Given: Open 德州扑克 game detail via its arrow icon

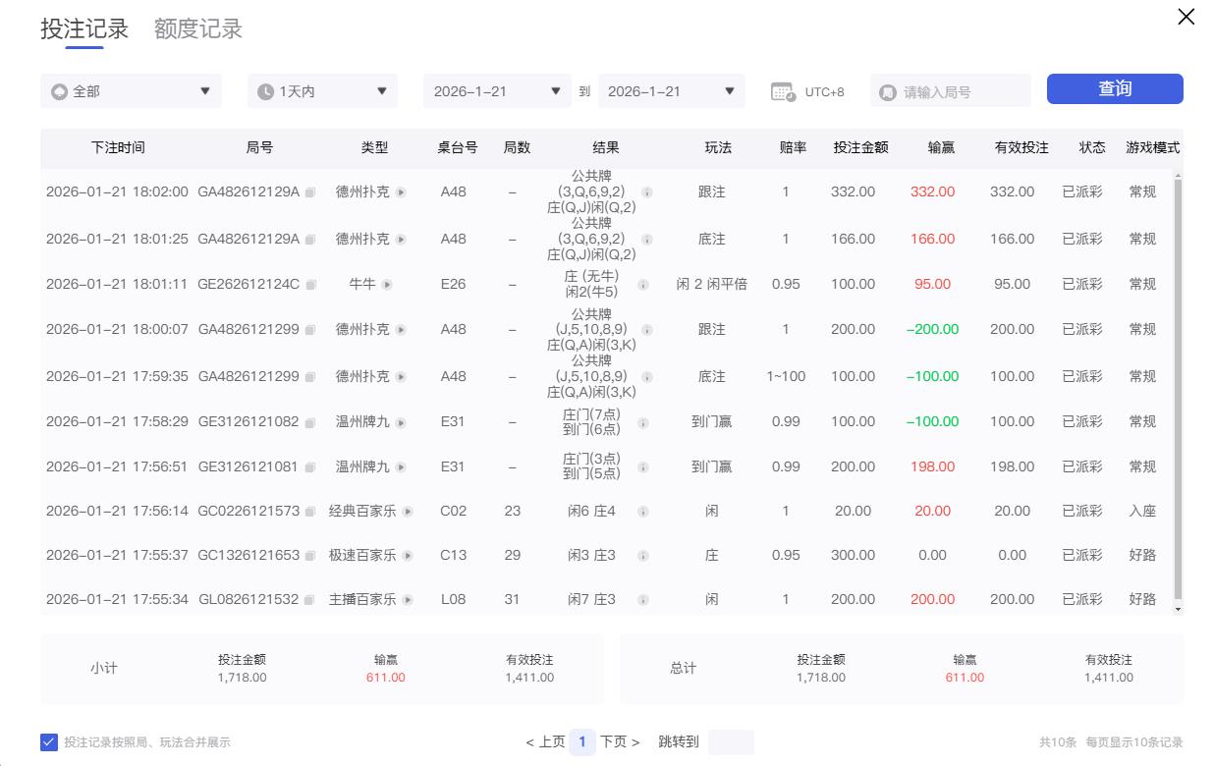Looking at the screenshot, I should pos(403,191).
